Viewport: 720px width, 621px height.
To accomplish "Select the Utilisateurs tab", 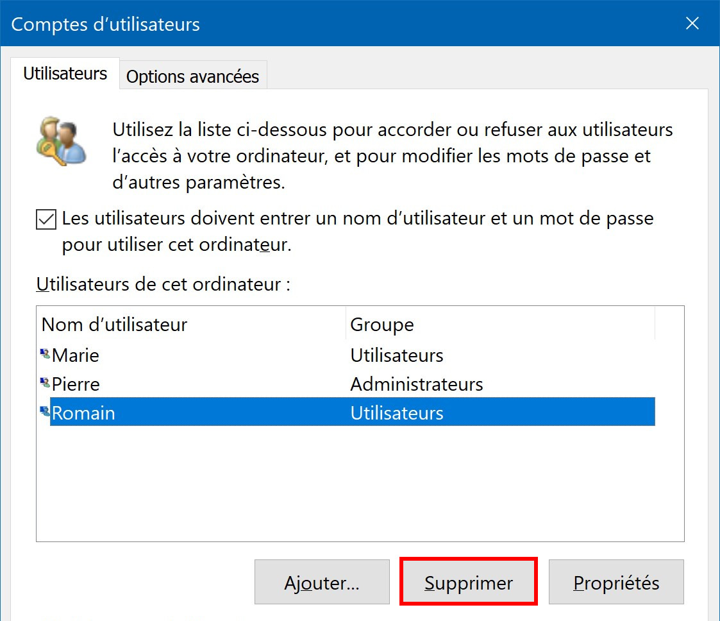I will click(65, 74).
